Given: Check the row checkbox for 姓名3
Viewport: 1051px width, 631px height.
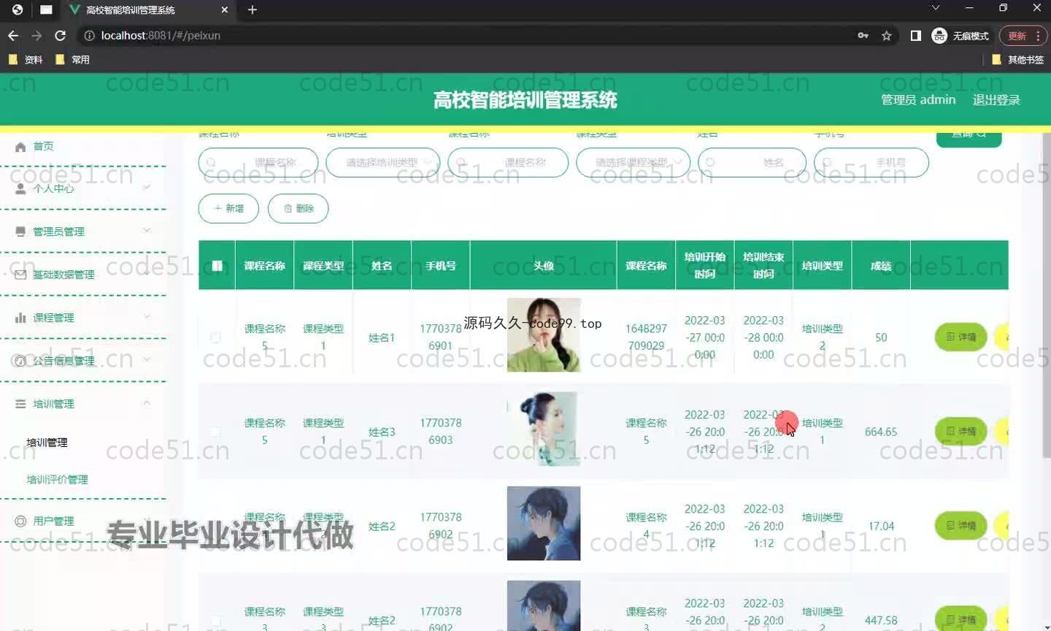Looking at the screenshot, I should (x=215, y=432).
